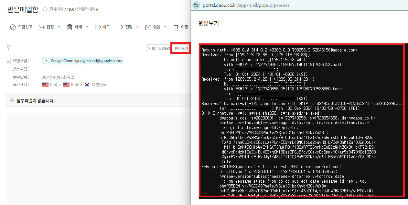
Task: Click the mark as read (읽음) envelope icon
Action: (148, 27)
